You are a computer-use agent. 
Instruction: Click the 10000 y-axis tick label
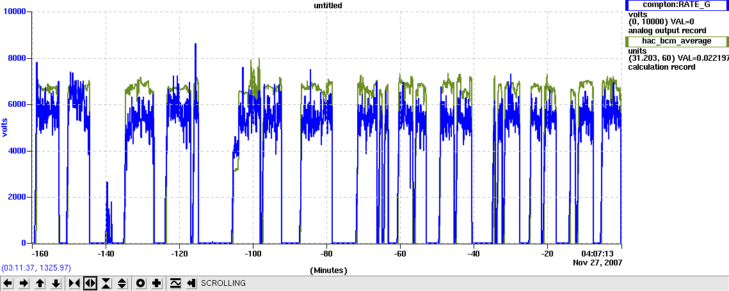15,12
